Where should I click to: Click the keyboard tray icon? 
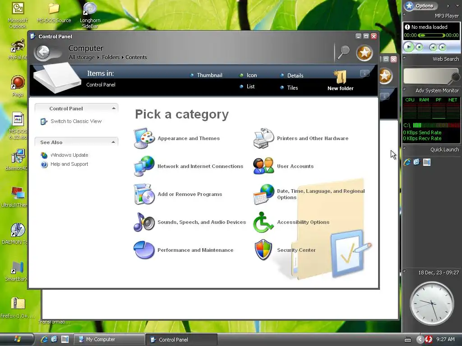[x=408, y=340]
